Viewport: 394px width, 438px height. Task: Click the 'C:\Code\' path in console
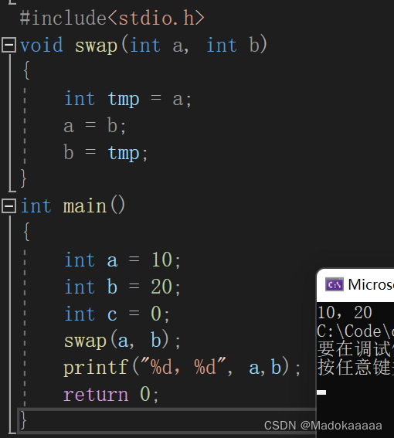(x=355, y=331)
